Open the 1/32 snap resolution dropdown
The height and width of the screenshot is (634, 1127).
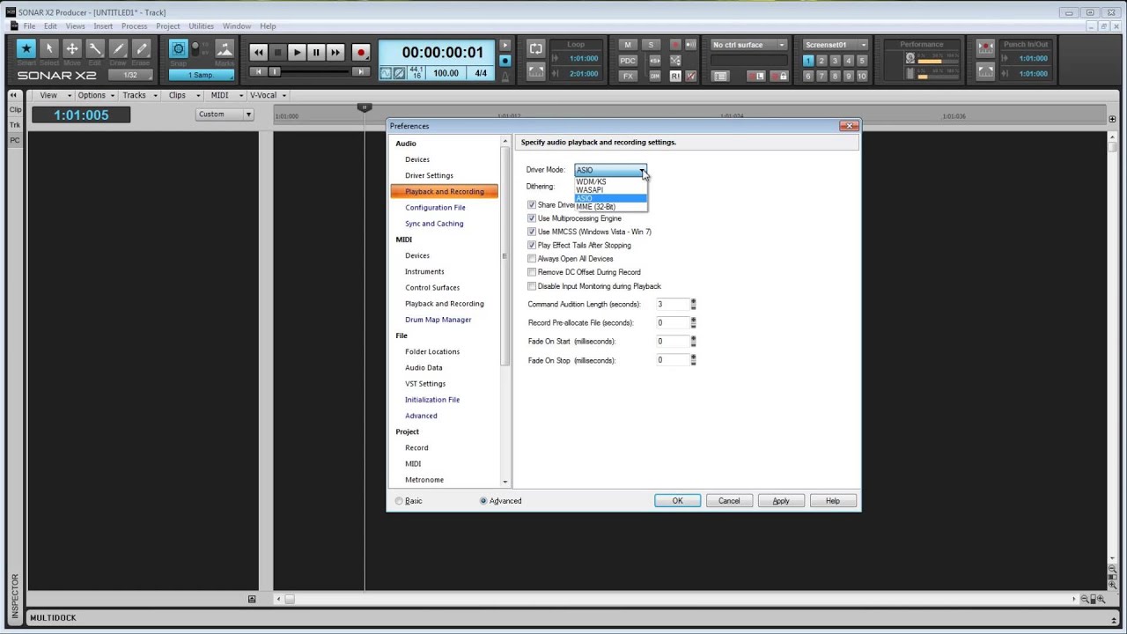(130, 75)
